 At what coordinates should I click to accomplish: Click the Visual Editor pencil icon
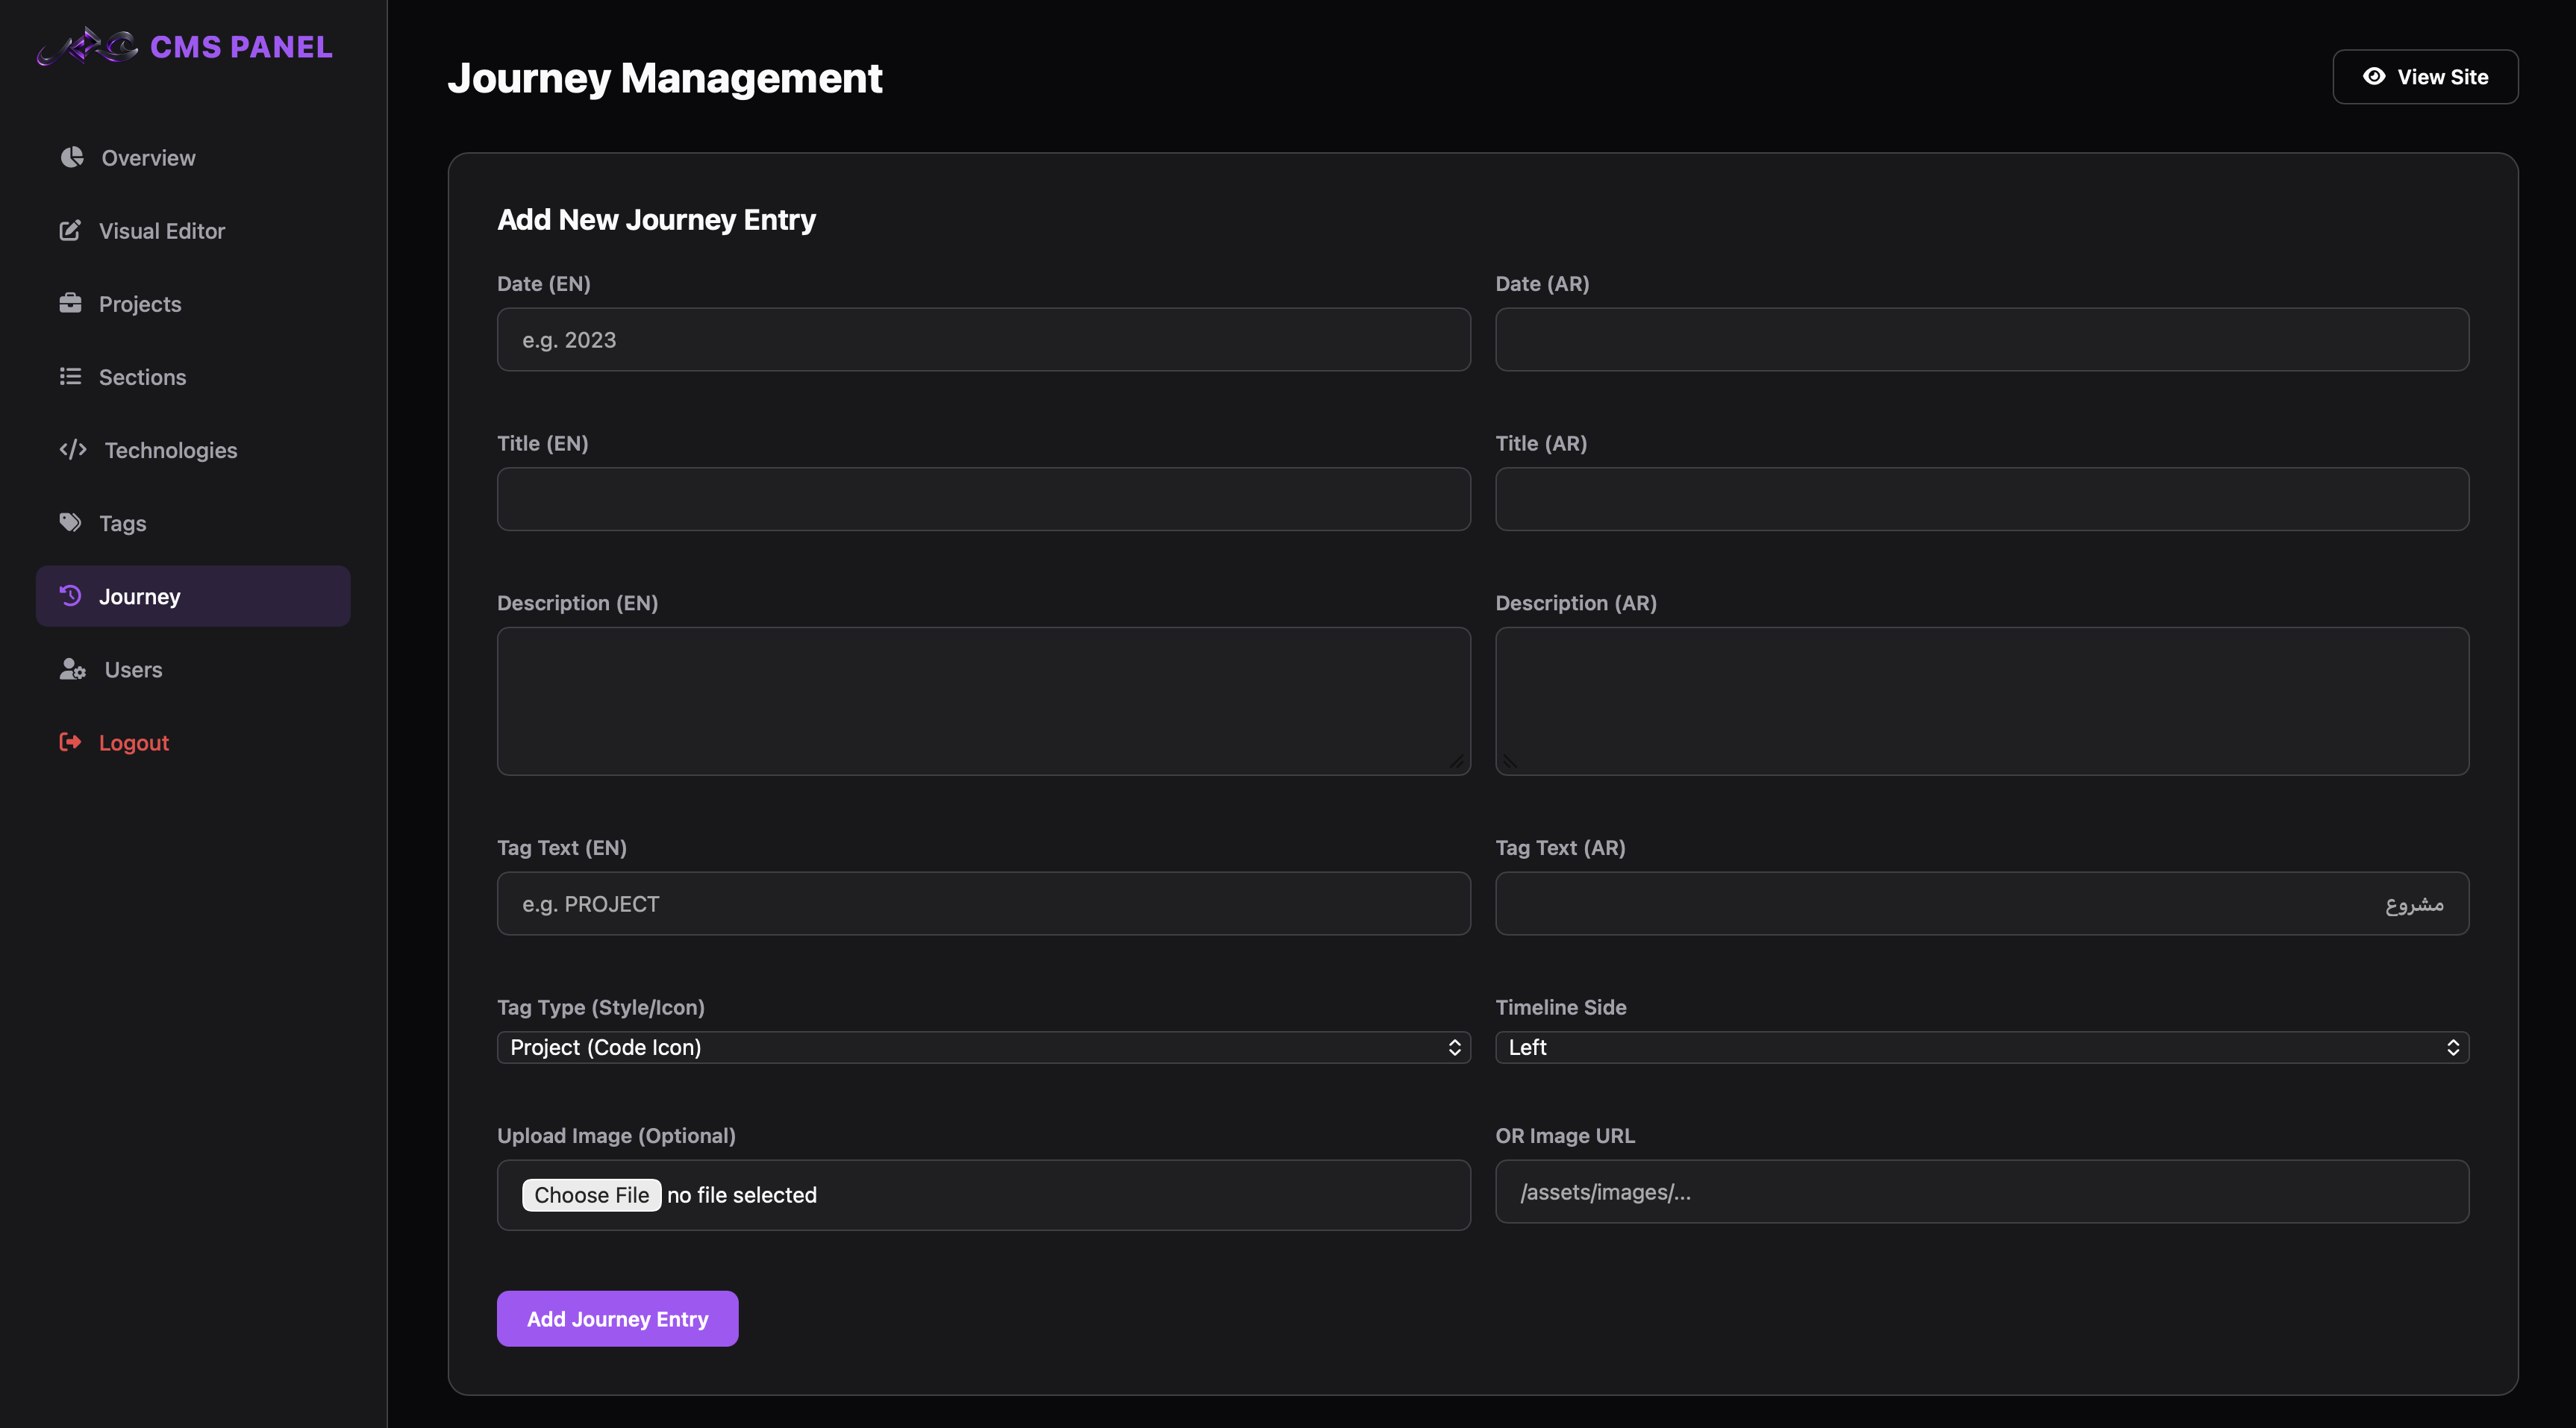tap(70, 230)
